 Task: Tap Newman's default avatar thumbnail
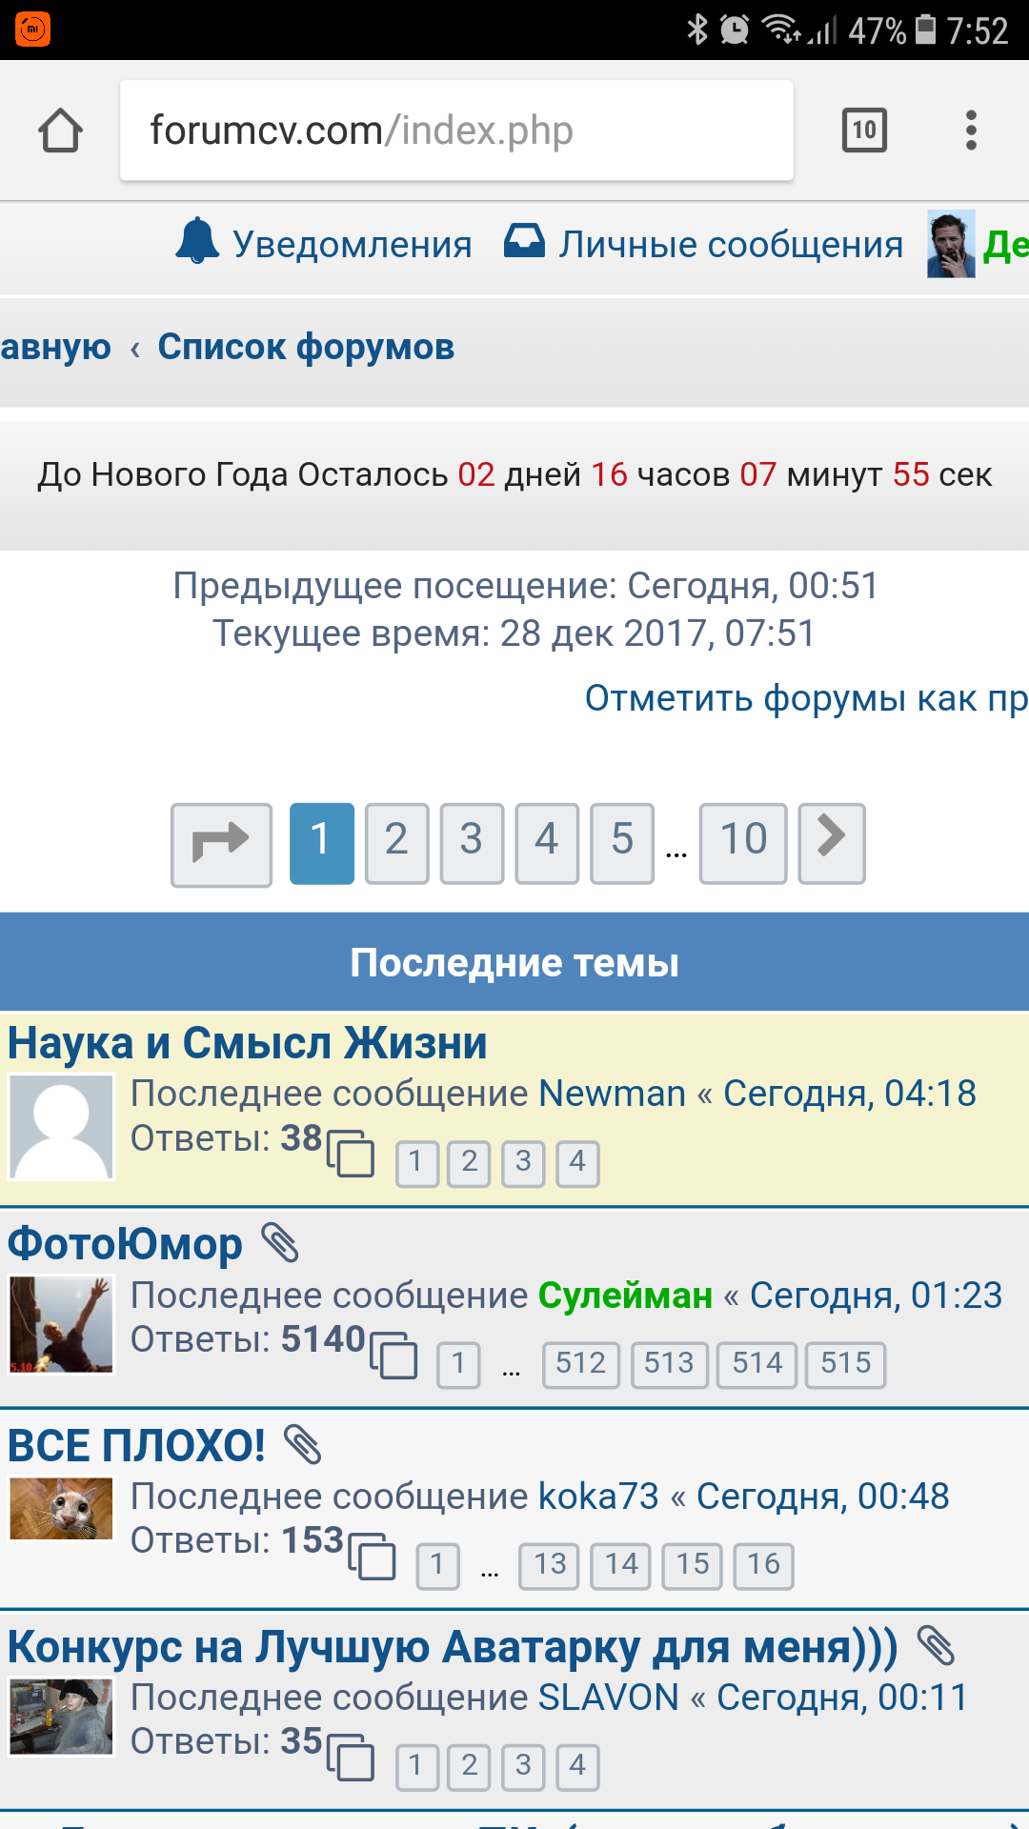tap(61, 1127)
